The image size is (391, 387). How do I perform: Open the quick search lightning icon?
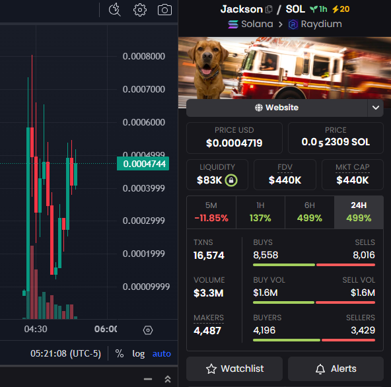pyautogui.click(x=115, y=10)
